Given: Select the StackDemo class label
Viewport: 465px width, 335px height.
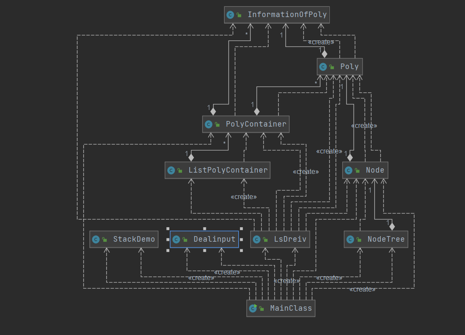Looking at the screenshot, I should [x=134, y=239].
